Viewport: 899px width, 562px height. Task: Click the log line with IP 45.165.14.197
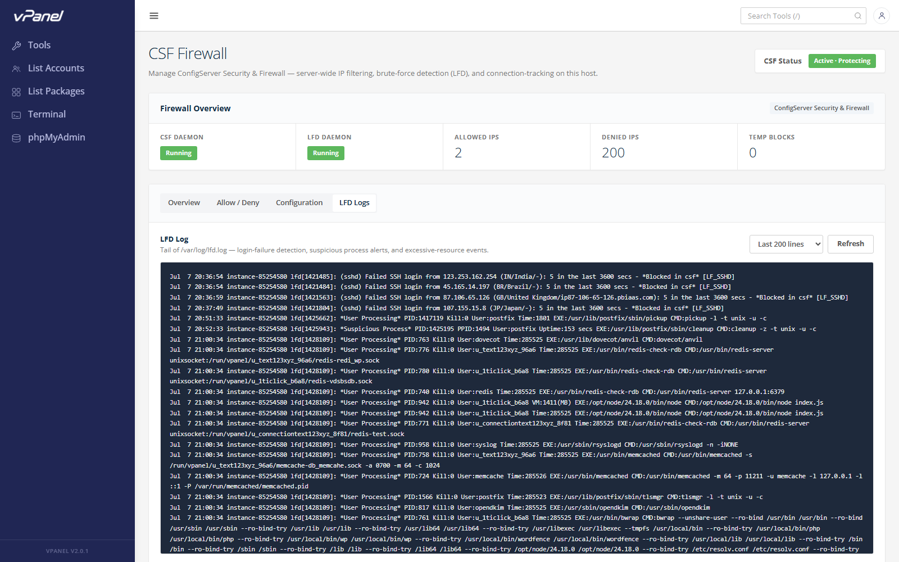(x=450, y=287)
